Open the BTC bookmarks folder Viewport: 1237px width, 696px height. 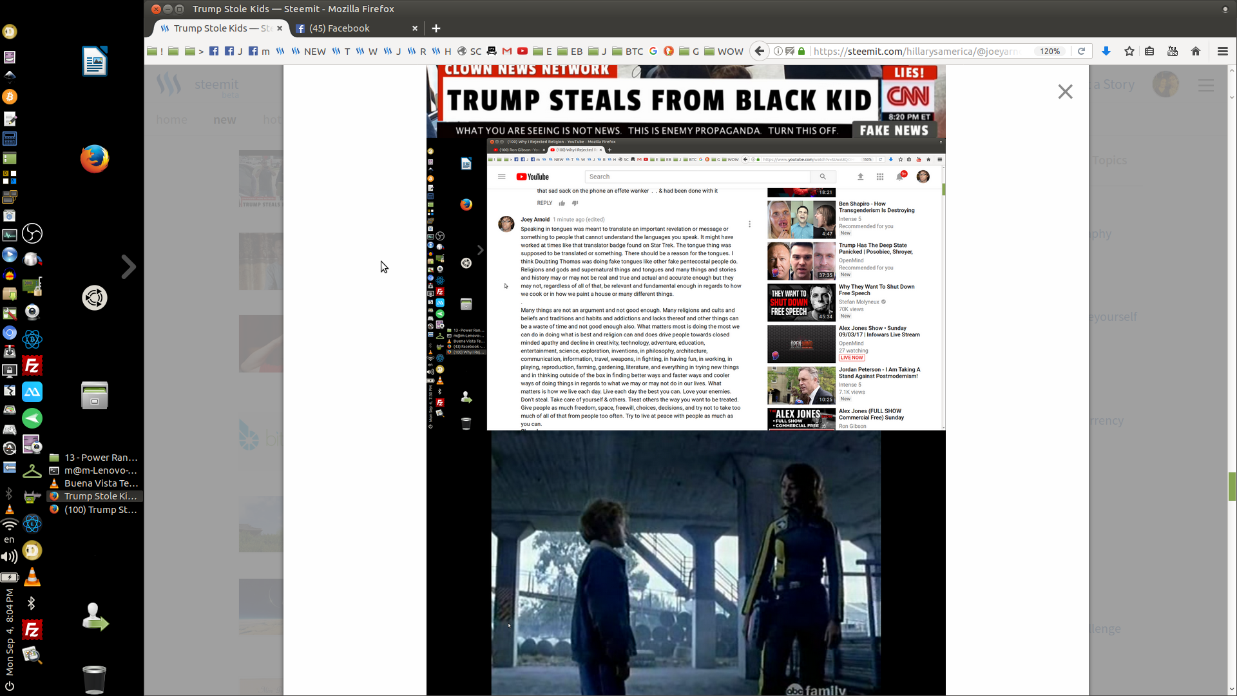click(628, 51)
